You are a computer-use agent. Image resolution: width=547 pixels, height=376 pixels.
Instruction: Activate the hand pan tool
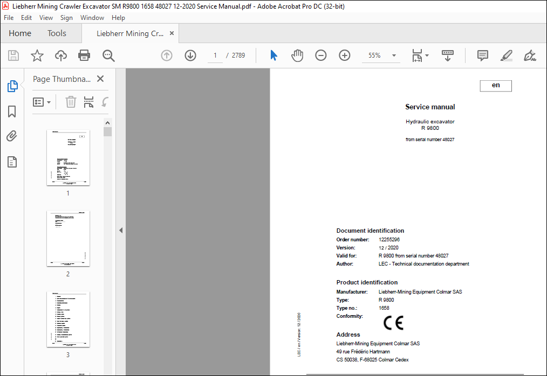click(297, 55)
